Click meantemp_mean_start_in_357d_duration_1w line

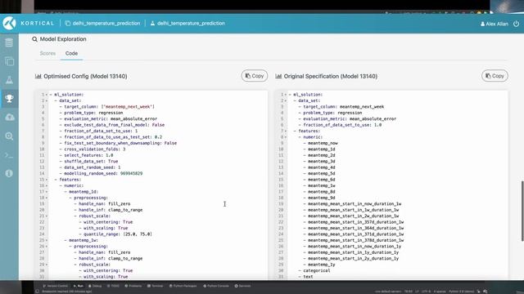coord(355,222)
